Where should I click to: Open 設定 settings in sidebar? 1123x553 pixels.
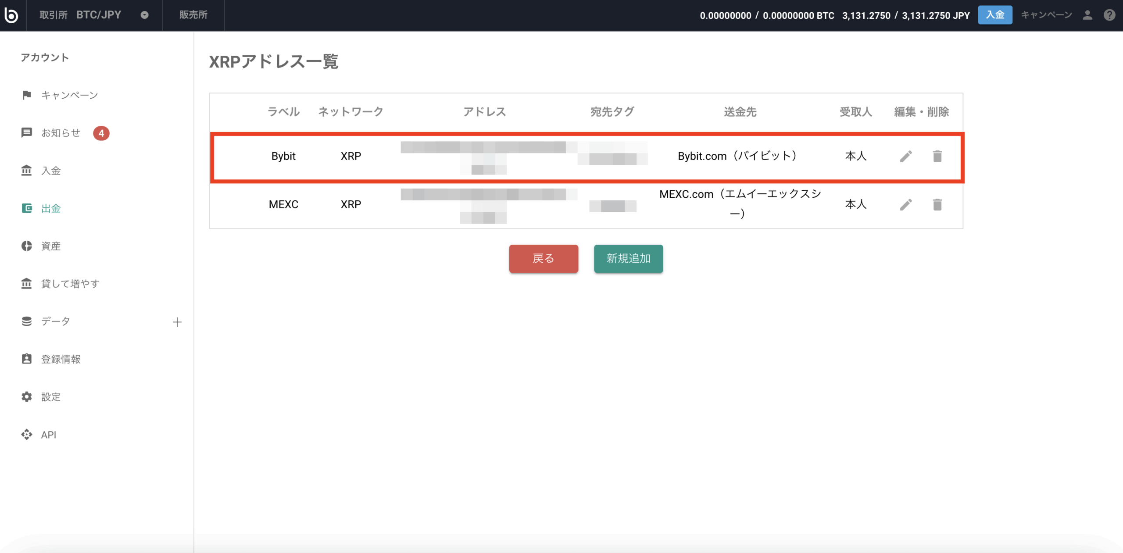[x=51, y=397]
